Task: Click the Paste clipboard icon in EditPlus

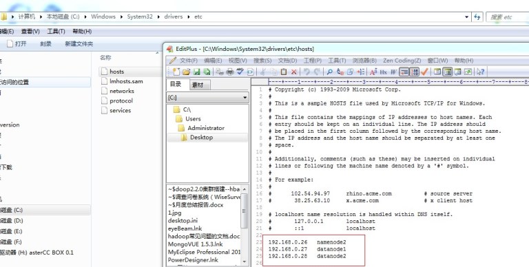Action: [x=284, y=72]
